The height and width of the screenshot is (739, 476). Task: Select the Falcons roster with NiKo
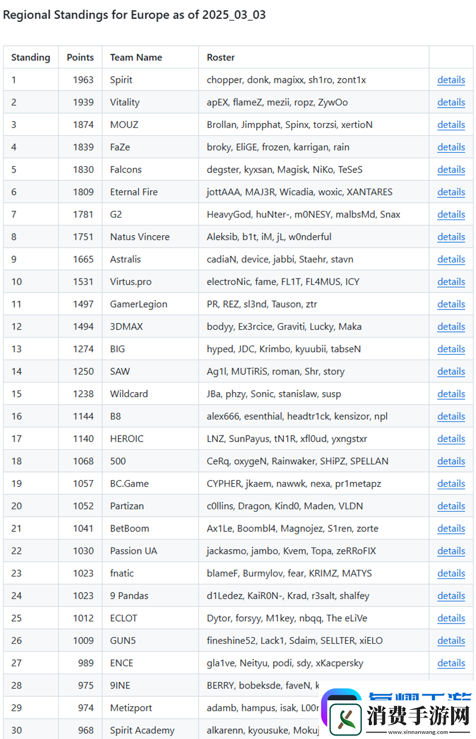tap(284, 170)
